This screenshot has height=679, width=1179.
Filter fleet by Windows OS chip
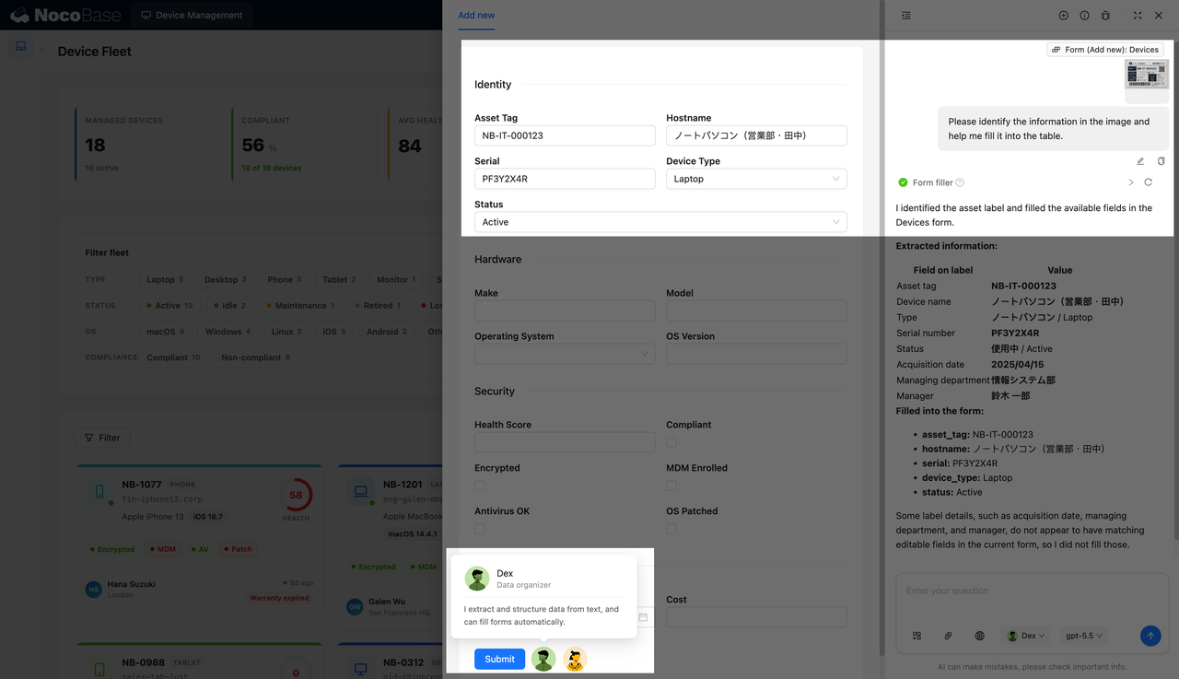coord(228,331)
